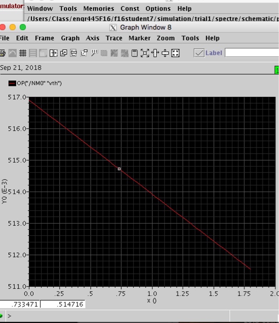Click the X icon beside Graph Window 8 title
Screen dimensions: 279x323
coord(113,27)
